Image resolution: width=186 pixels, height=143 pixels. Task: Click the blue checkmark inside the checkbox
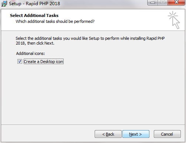tap(20, 61)
